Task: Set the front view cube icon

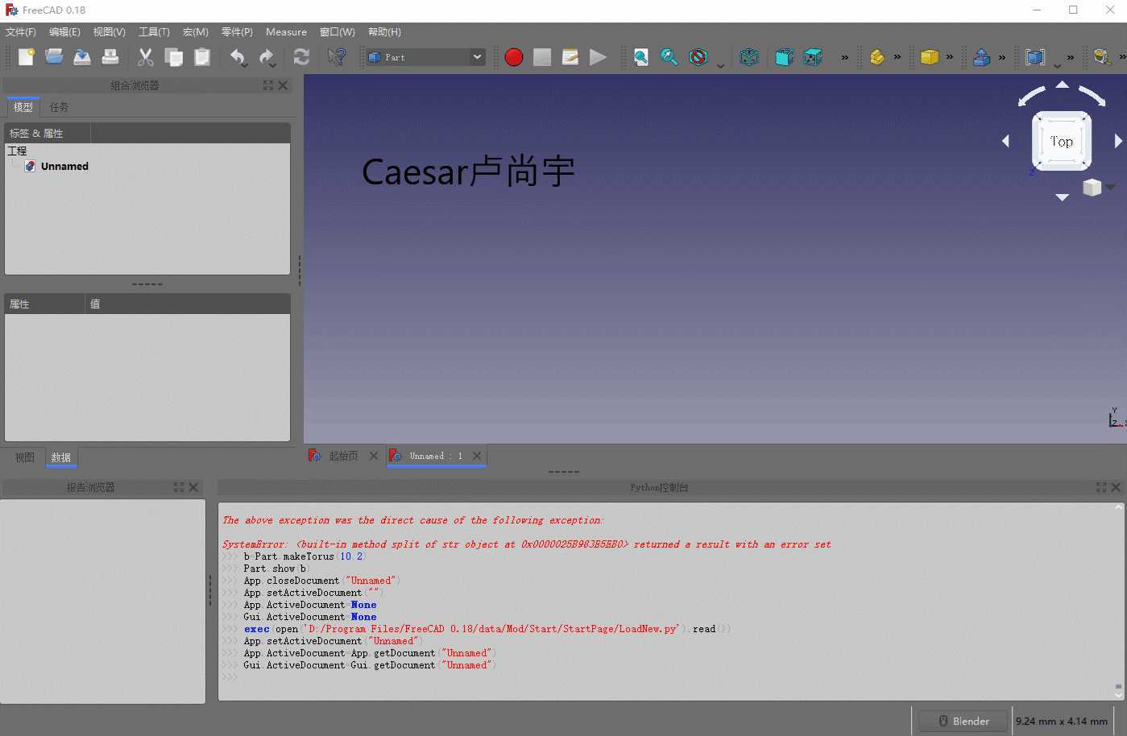Action: point(785,57)
